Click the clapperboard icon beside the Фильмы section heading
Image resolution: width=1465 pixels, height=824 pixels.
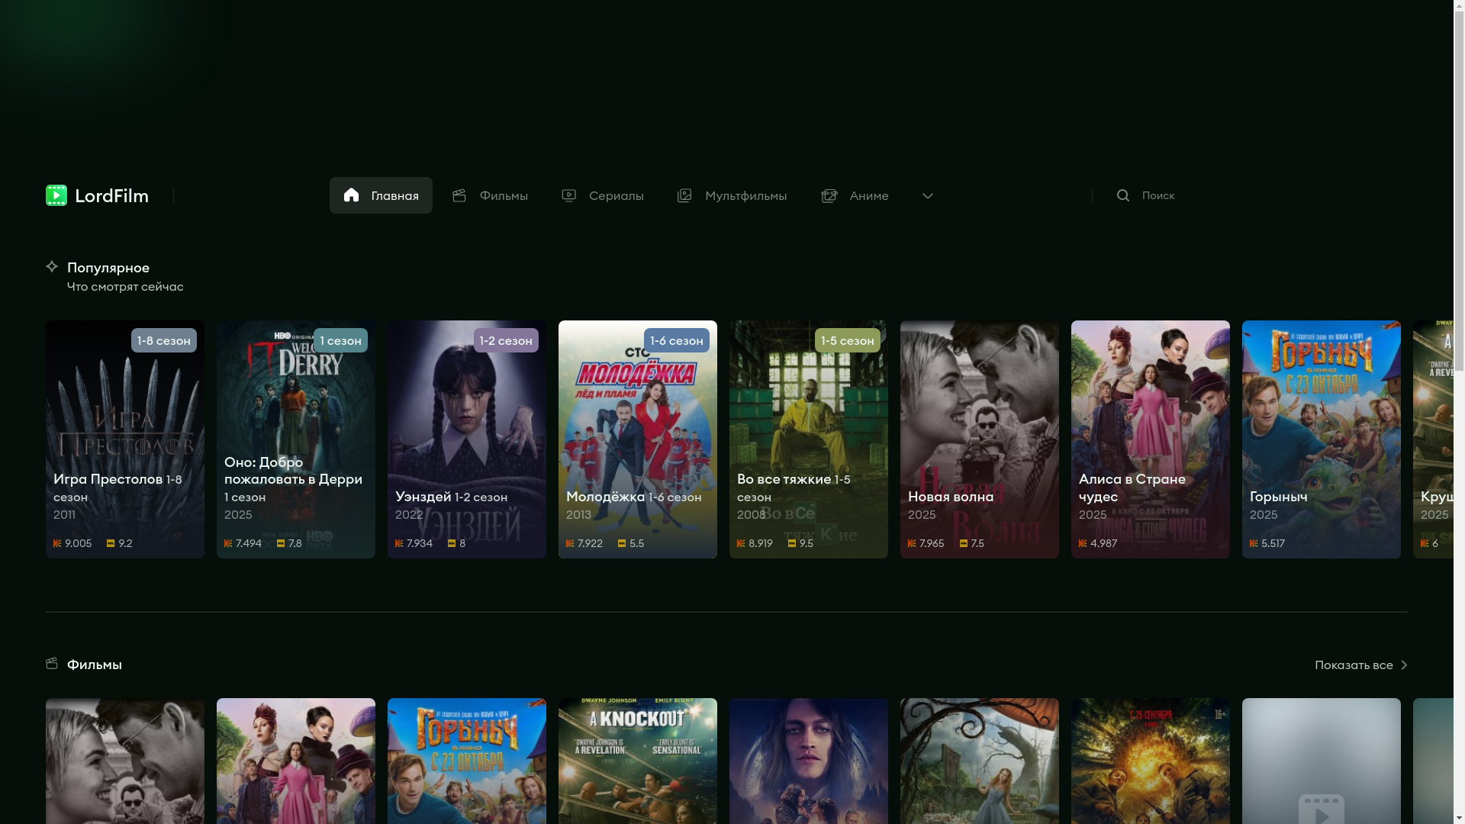pyautogui.click(x=52, y=663)
